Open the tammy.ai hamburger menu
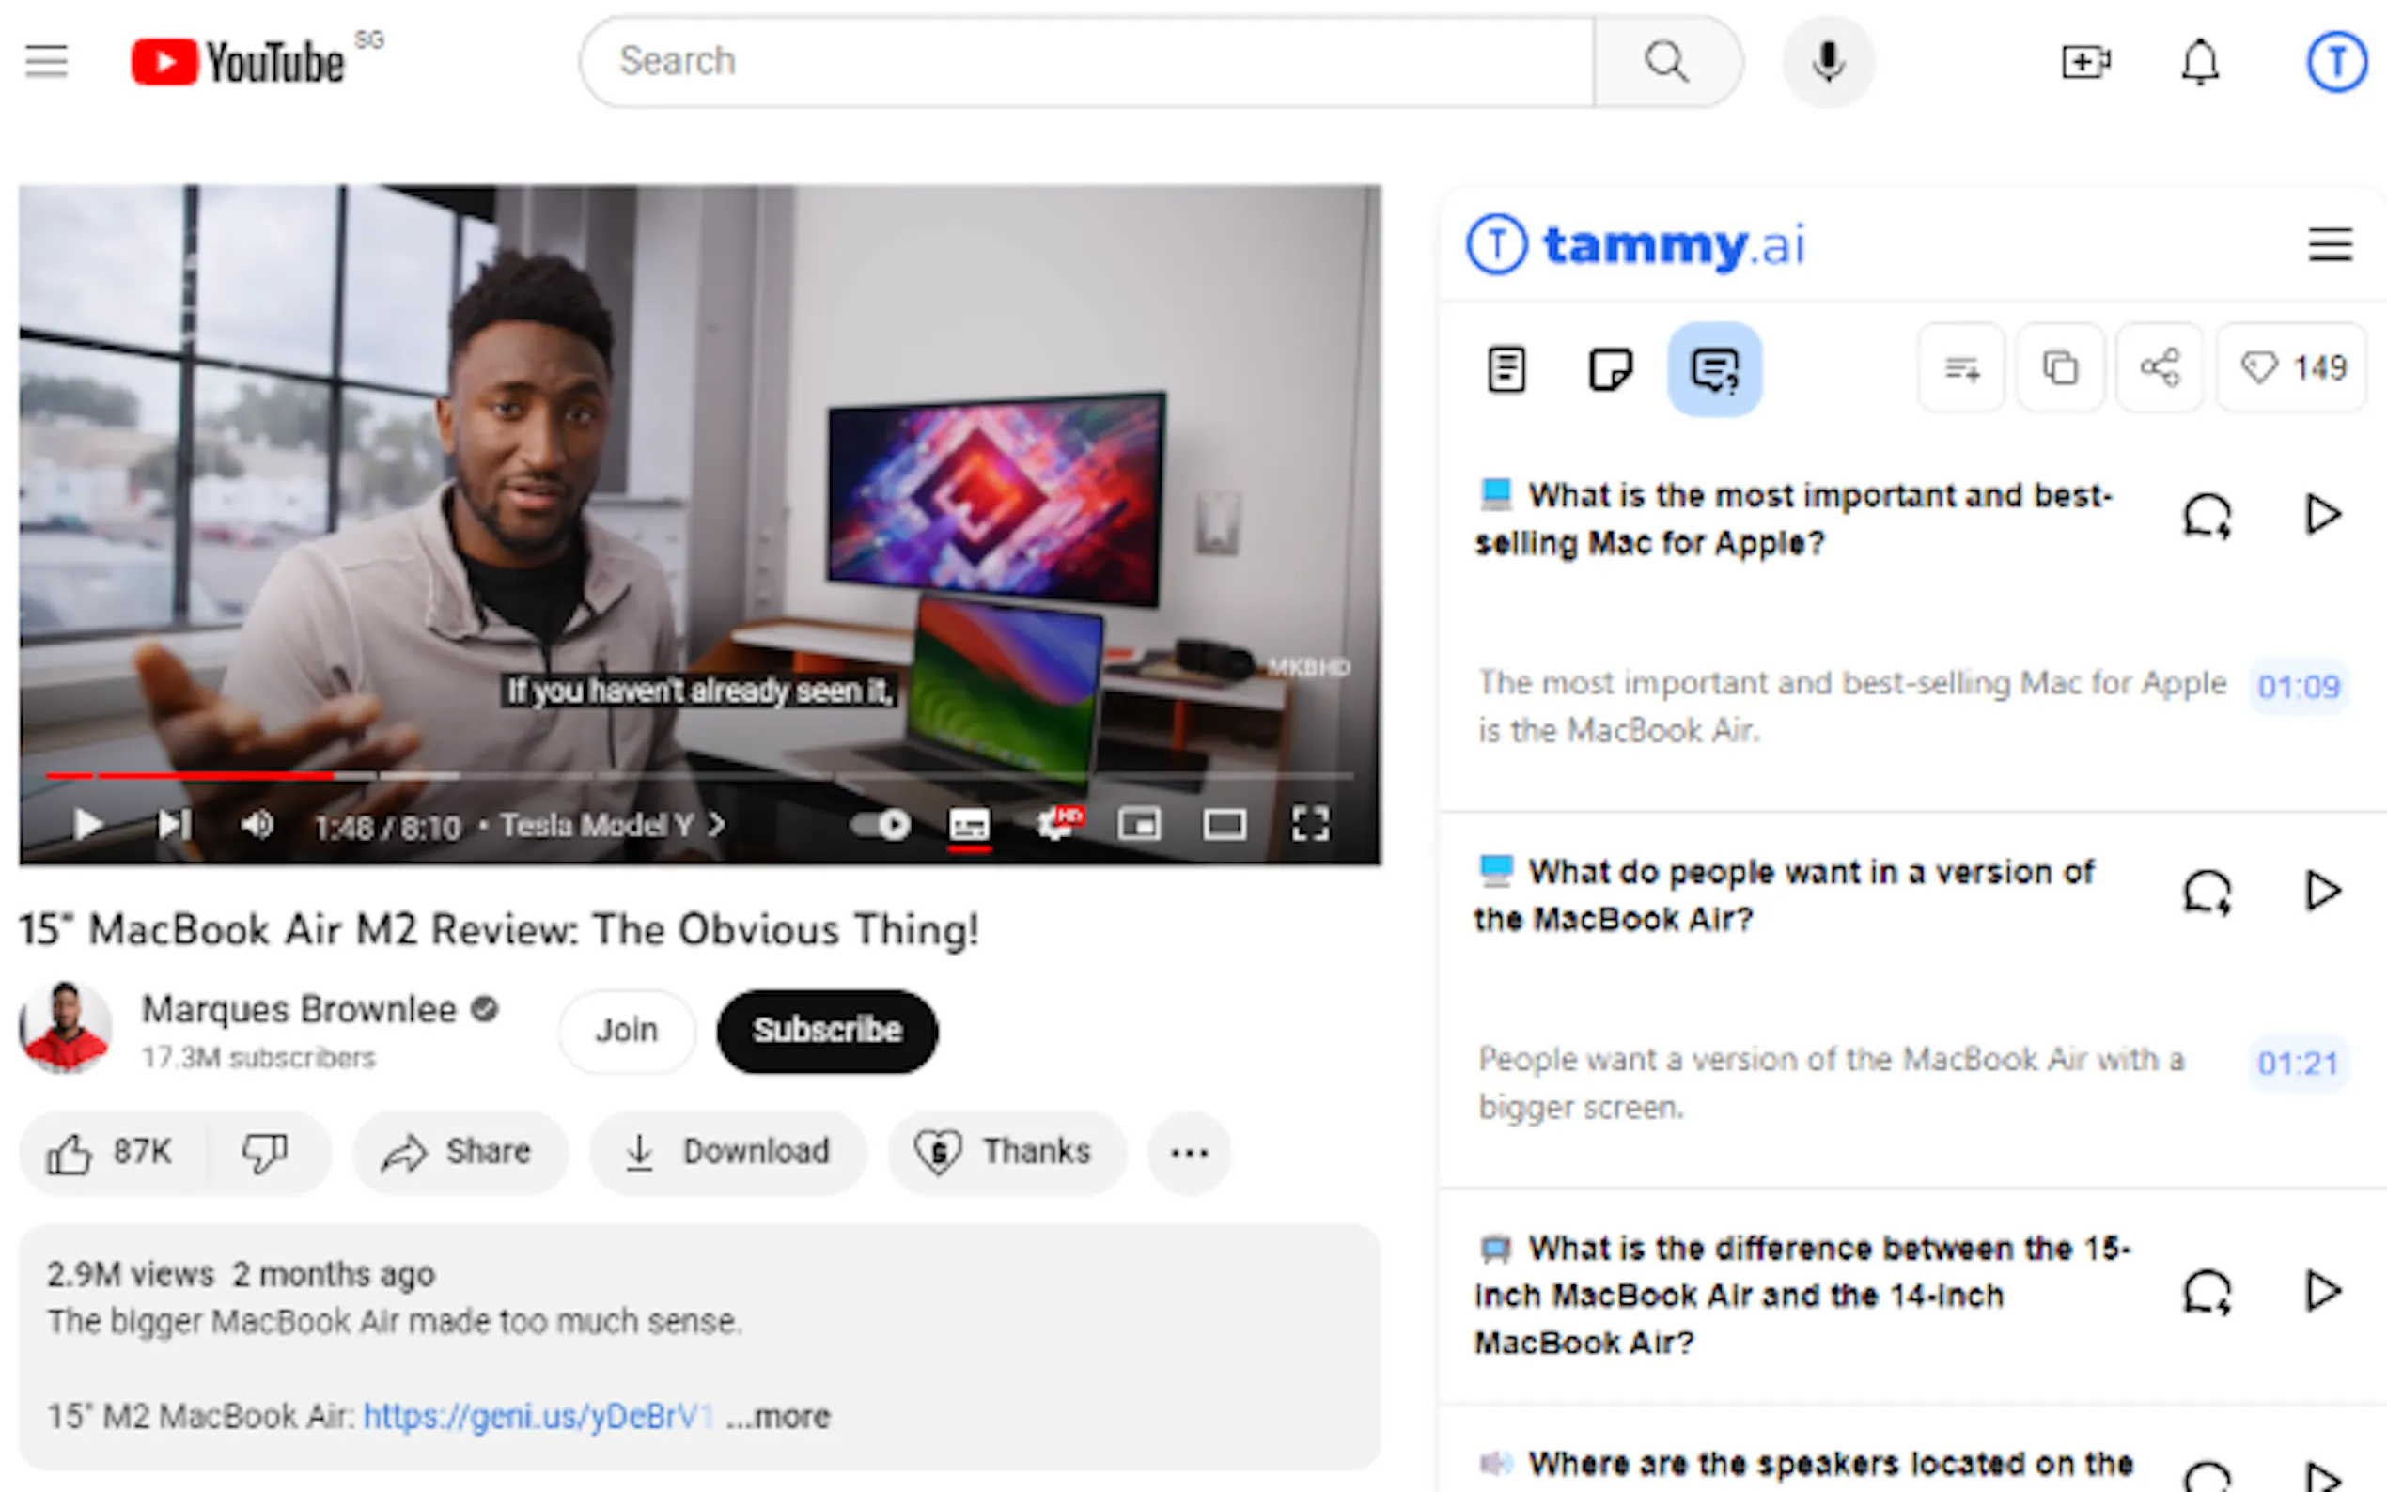Image resolution: width=2387 pixels, height=1492 pixels. (2330, 243)
